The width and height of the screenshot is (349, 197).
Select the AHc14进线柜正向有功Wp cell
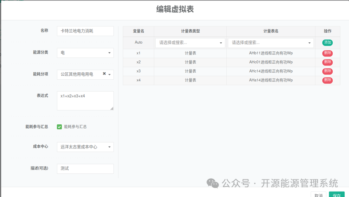coord(271,71)
